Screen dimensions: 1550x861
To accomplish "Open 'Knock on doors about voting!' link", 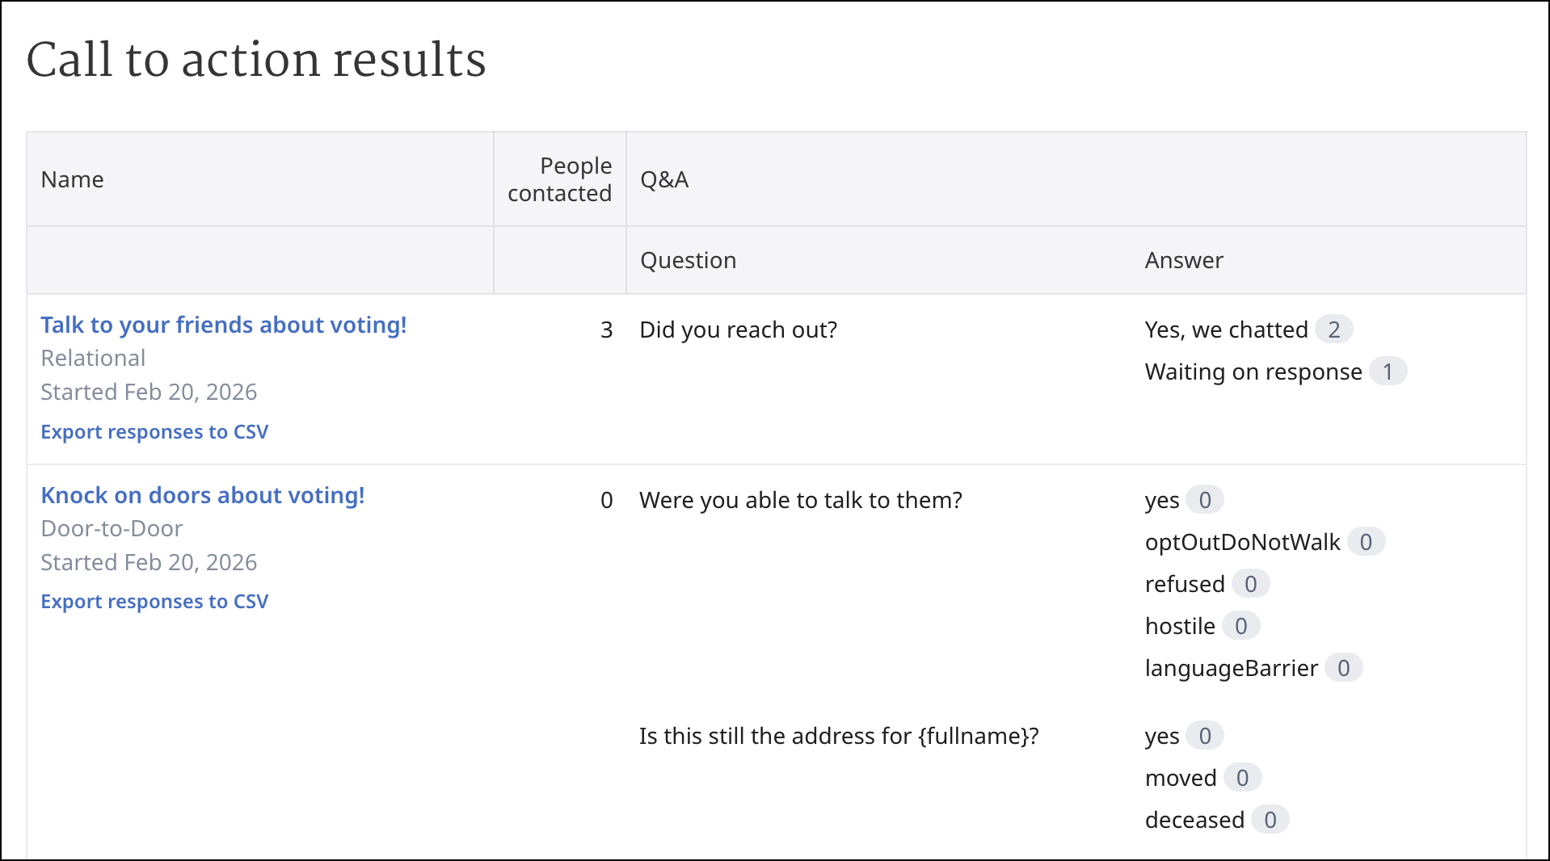I will 202,495.
